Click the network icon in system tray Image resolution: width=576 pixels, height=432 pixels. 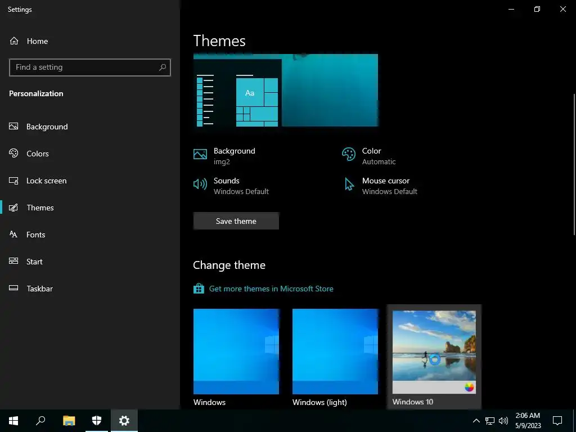coord(490,421)
